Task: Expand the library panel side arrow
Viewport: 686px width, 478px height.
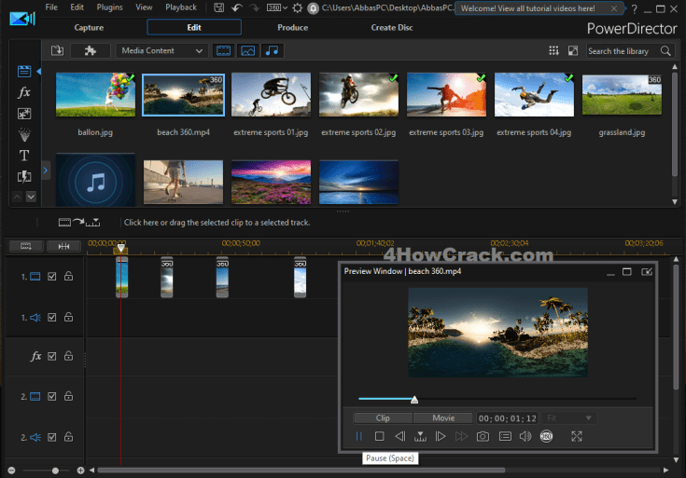Action: (47, 171)
